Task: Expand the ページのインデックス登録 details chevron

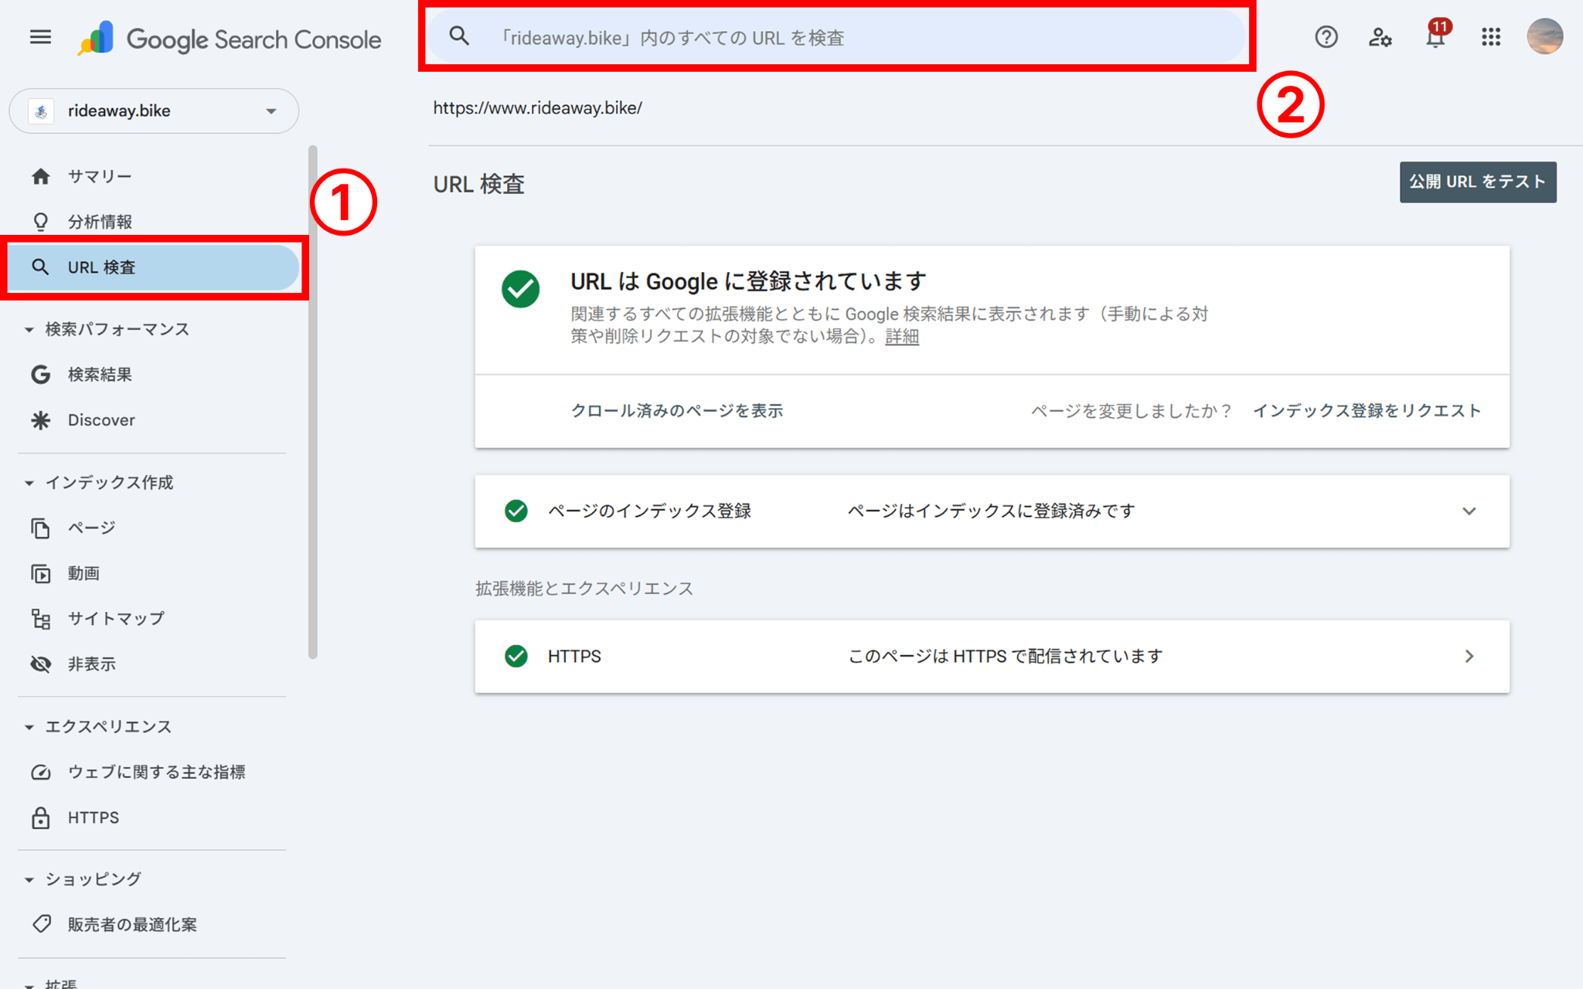Action: (x=1469, y=511)
